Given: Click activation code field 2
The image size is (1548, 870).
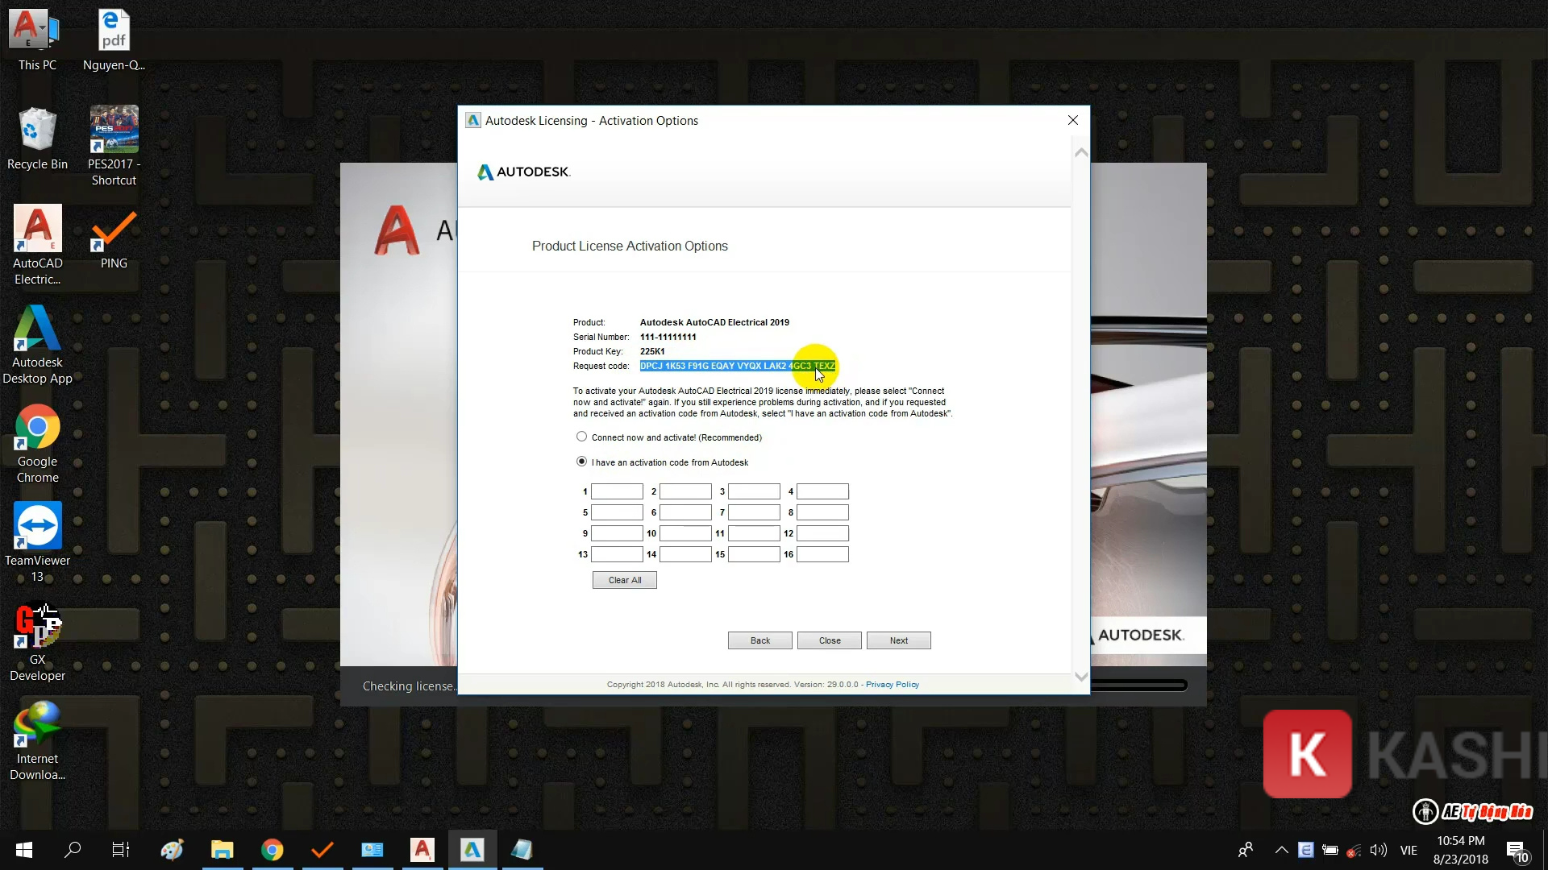Looking at the screenshot, I should [685, 491].
